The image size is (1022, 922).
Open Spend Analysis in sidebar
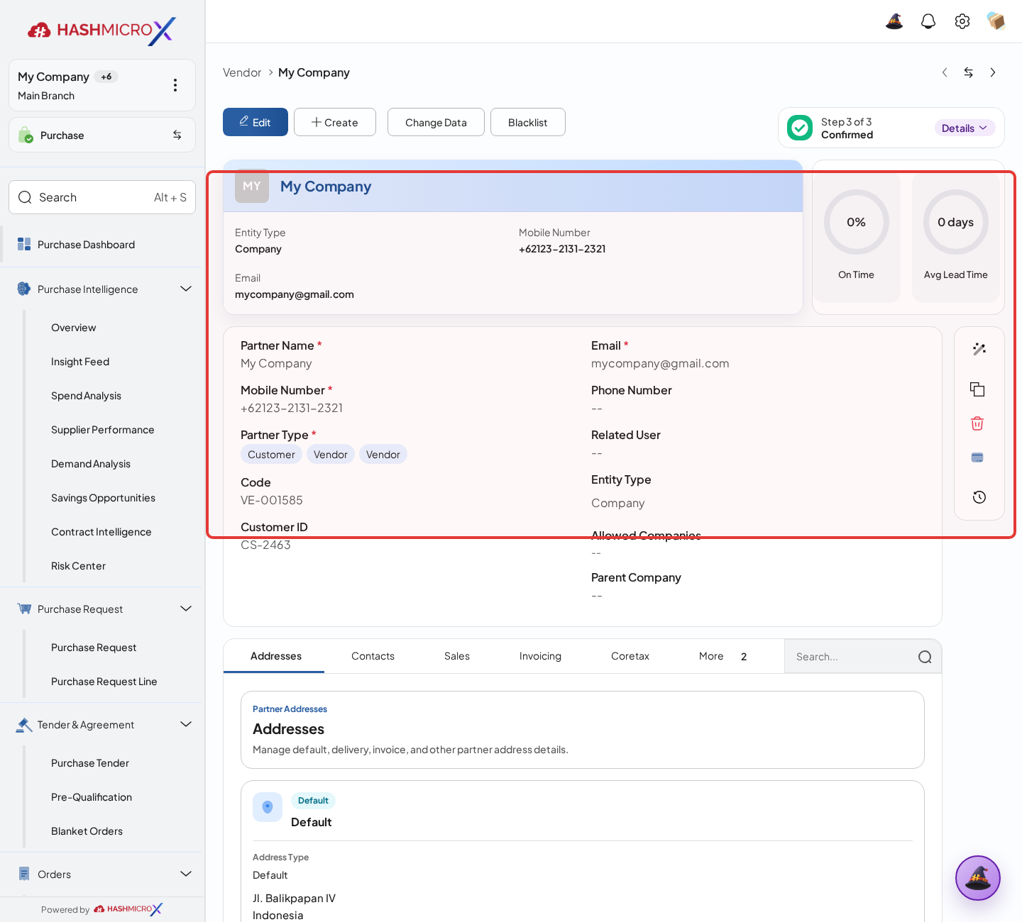coord(86,396)
